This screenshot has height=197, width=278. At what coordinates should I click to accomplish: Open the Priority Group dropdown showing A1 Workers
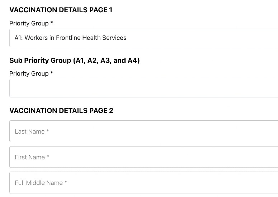[x=143, y=38]
